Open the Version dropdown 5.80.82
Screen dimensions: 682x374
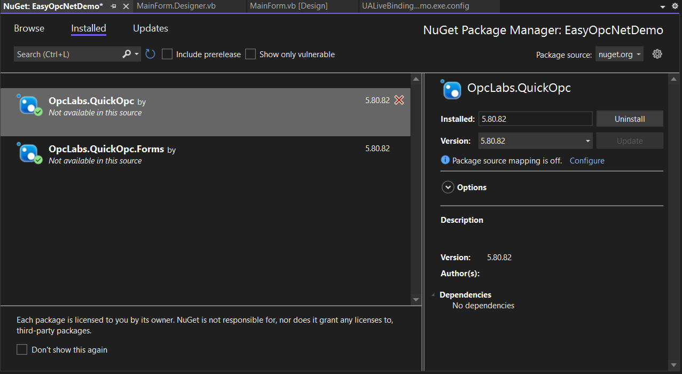536,141
